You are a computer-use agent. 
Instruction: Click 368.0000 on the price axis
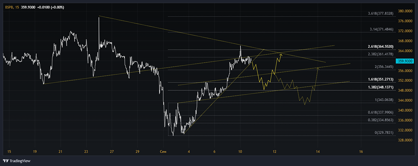pyautogui.click(x=405, y=41)
